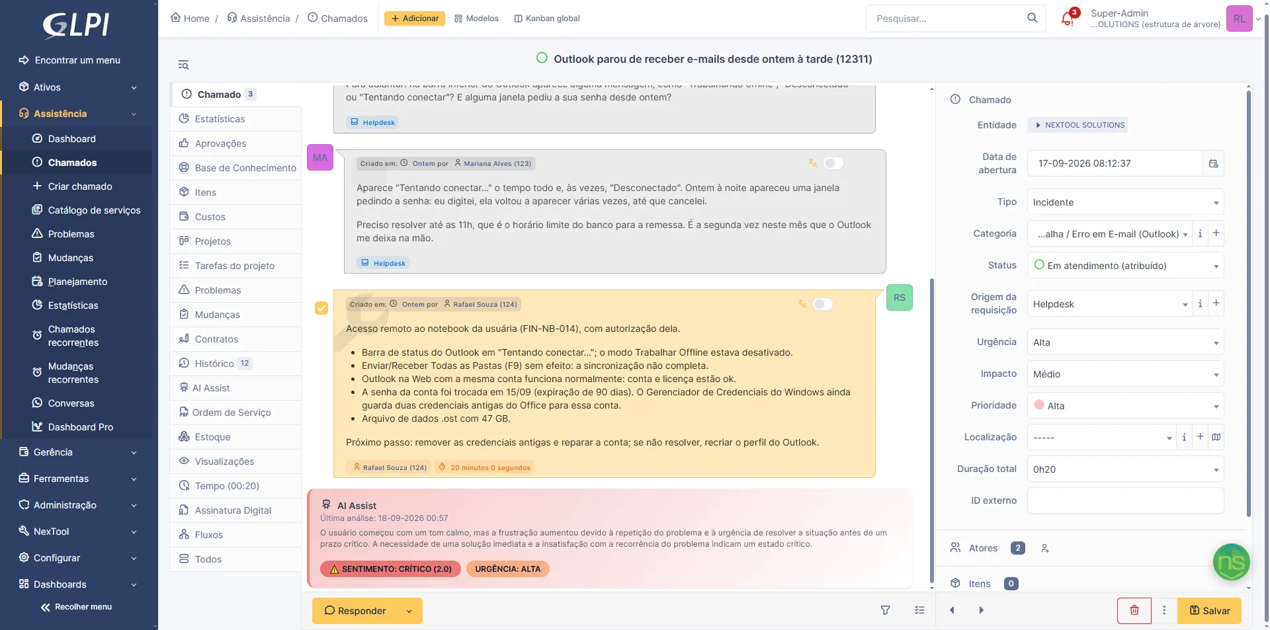Toggle the switch on Rafael Souza's task
The width and height of the screenshot is (1270, 630).
pos(823,304)
